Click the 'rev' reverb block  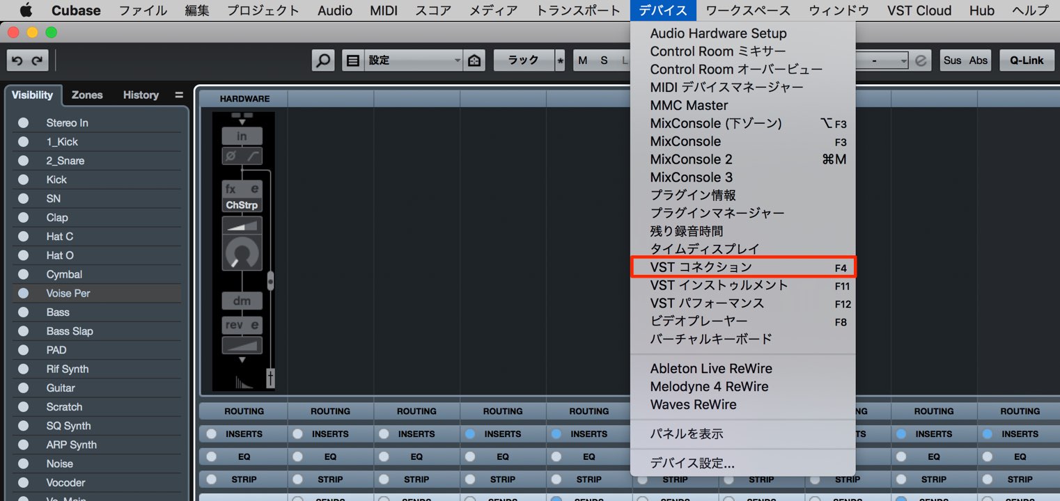[234, 325]
